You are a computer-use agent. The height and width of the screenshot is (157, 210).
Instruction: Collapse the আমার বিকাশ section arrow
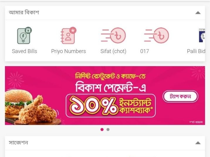198,13
